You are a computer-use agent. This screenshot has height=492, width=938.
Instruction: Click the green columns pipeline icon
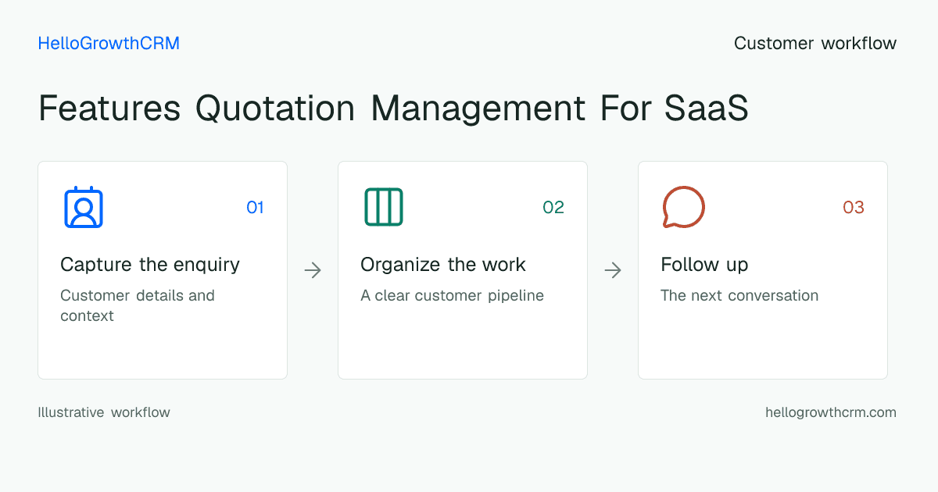click(384, 207)
